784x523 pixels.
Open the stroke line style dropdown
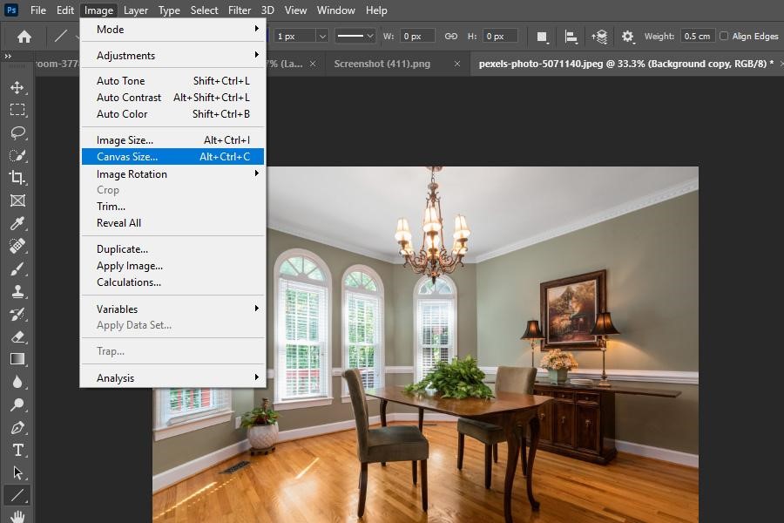355,37
